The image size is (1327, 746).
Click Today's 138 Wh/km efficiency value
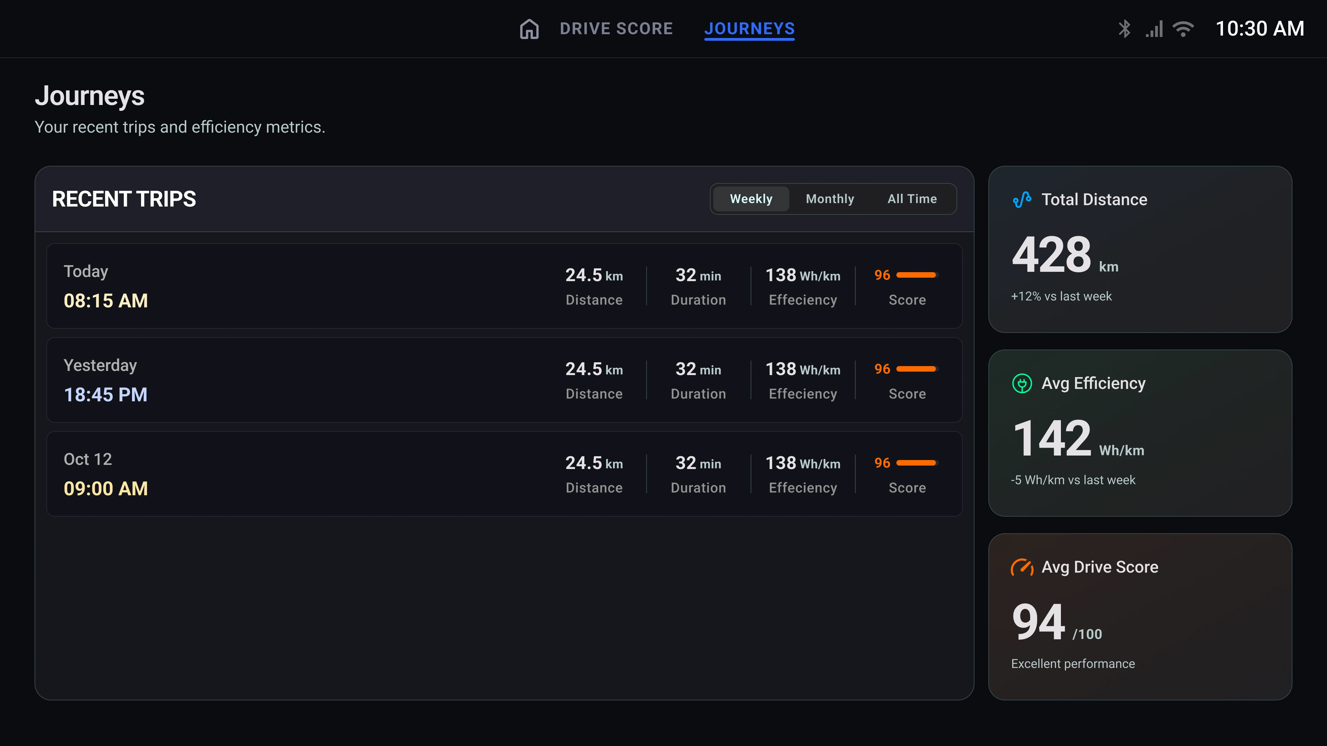802,275
